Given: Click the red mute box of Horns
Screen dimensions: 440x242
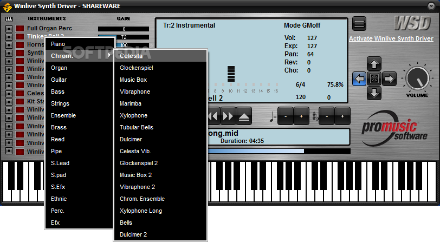Looking at the screenshot, I should [20, 45].
